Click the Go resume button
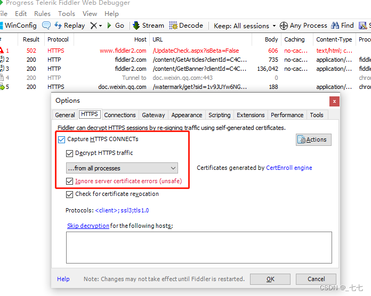This screenshot has width=371, height=296. (x=116, y=25)
